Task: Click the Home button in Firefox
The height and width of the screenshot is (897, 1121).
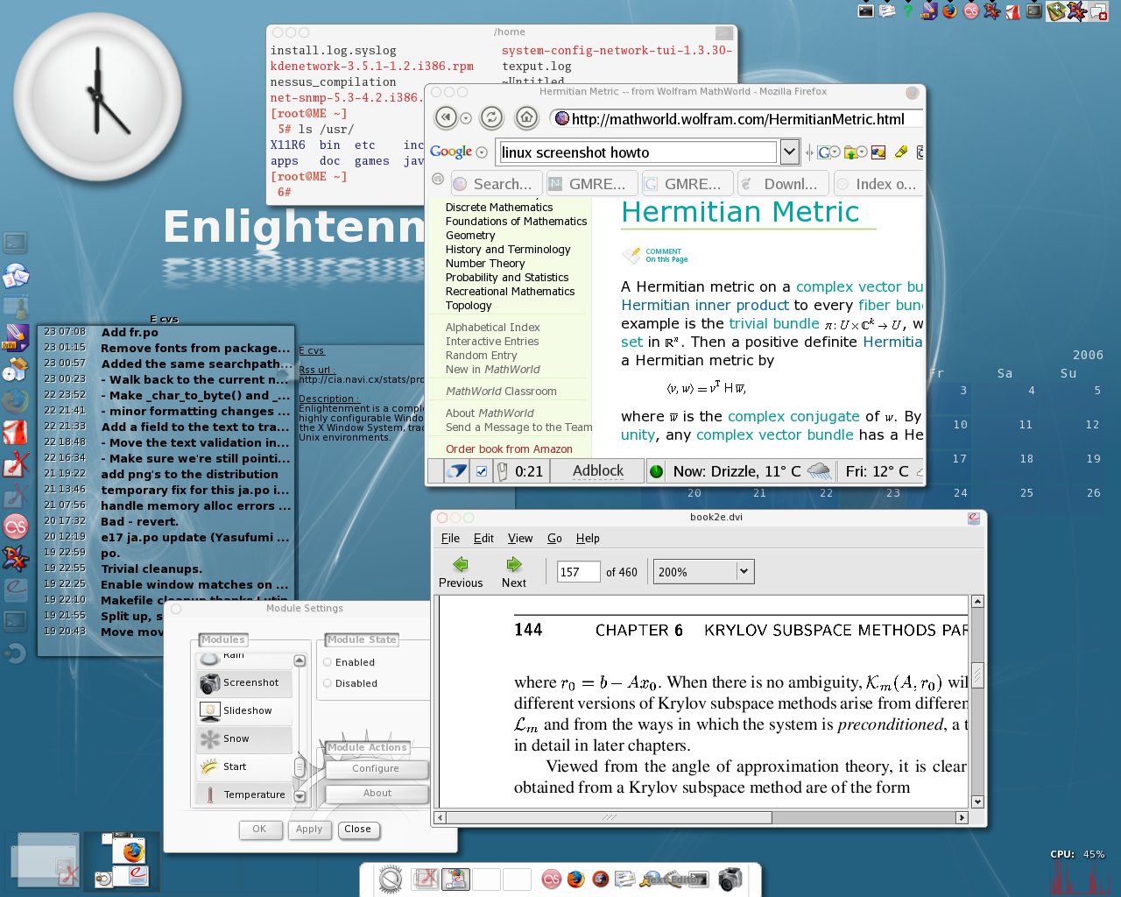Action: click(x=526, y=117)
